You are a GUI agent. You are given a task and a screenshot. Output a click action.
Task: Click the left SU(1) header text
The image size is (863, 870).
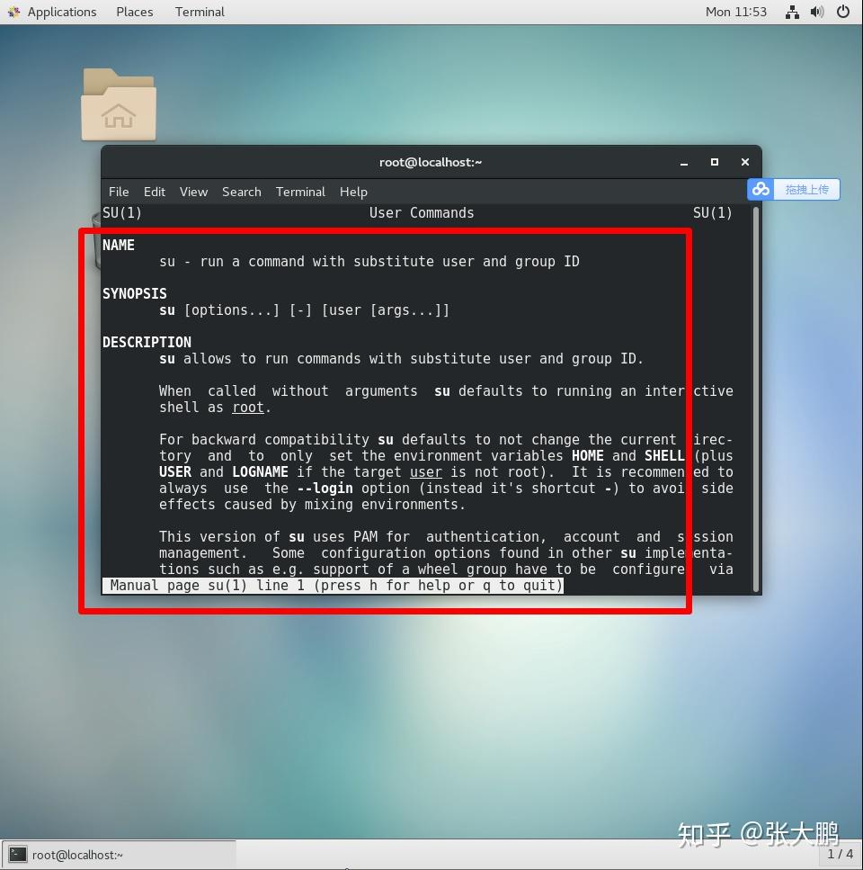pos(122,213)
